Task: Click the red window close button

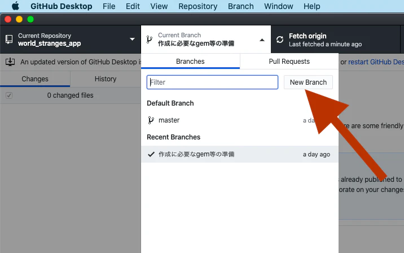Action: tap(8, 19)
